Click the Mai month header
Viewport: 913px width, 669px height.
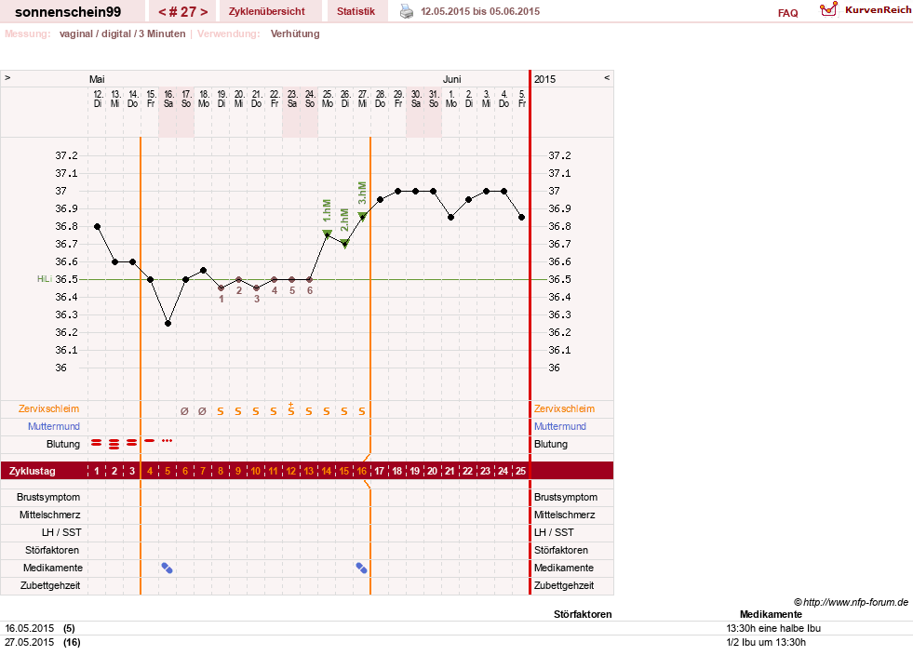(97, 79)
